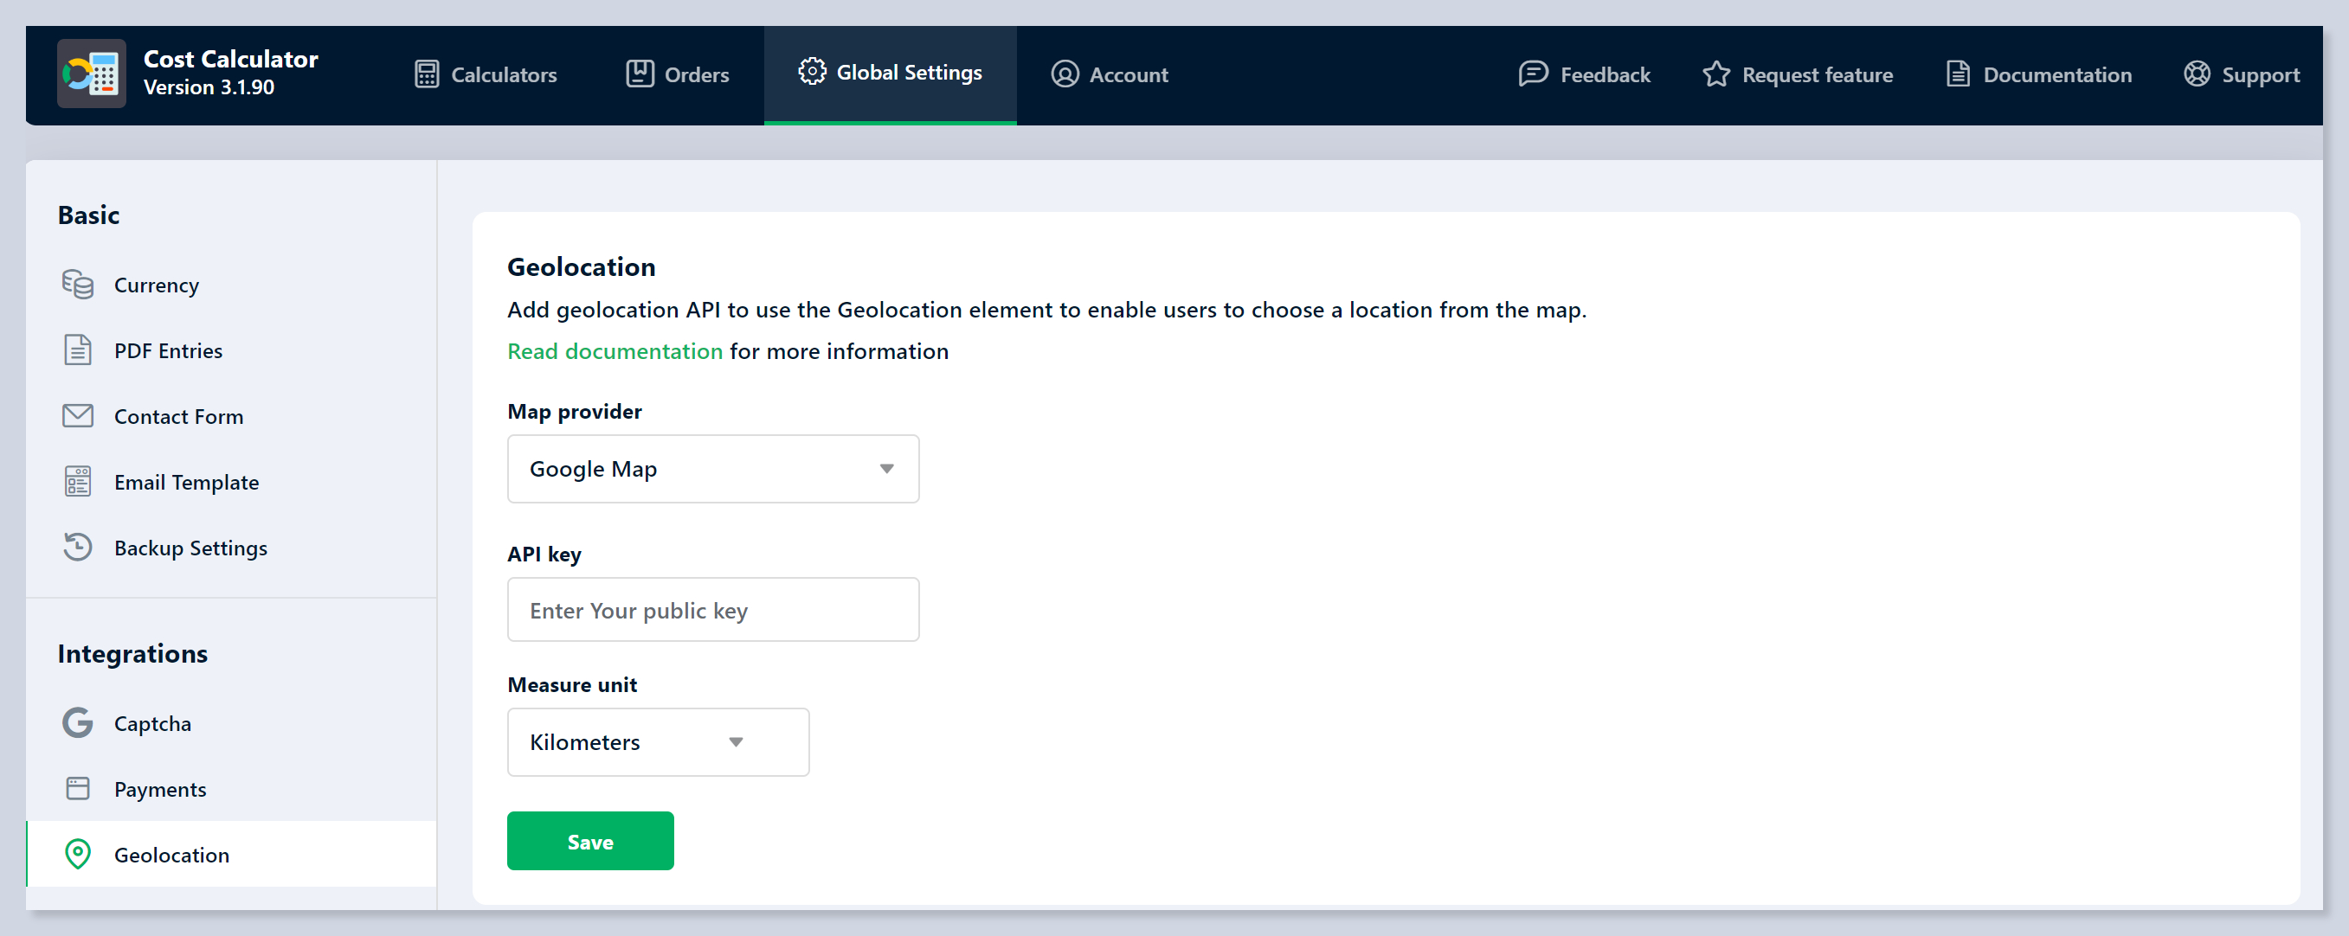Image resolution: width=2349 pixels, height=936 pixels.
Task: Click the Backup Settings history icon
Action: (78, 547)
